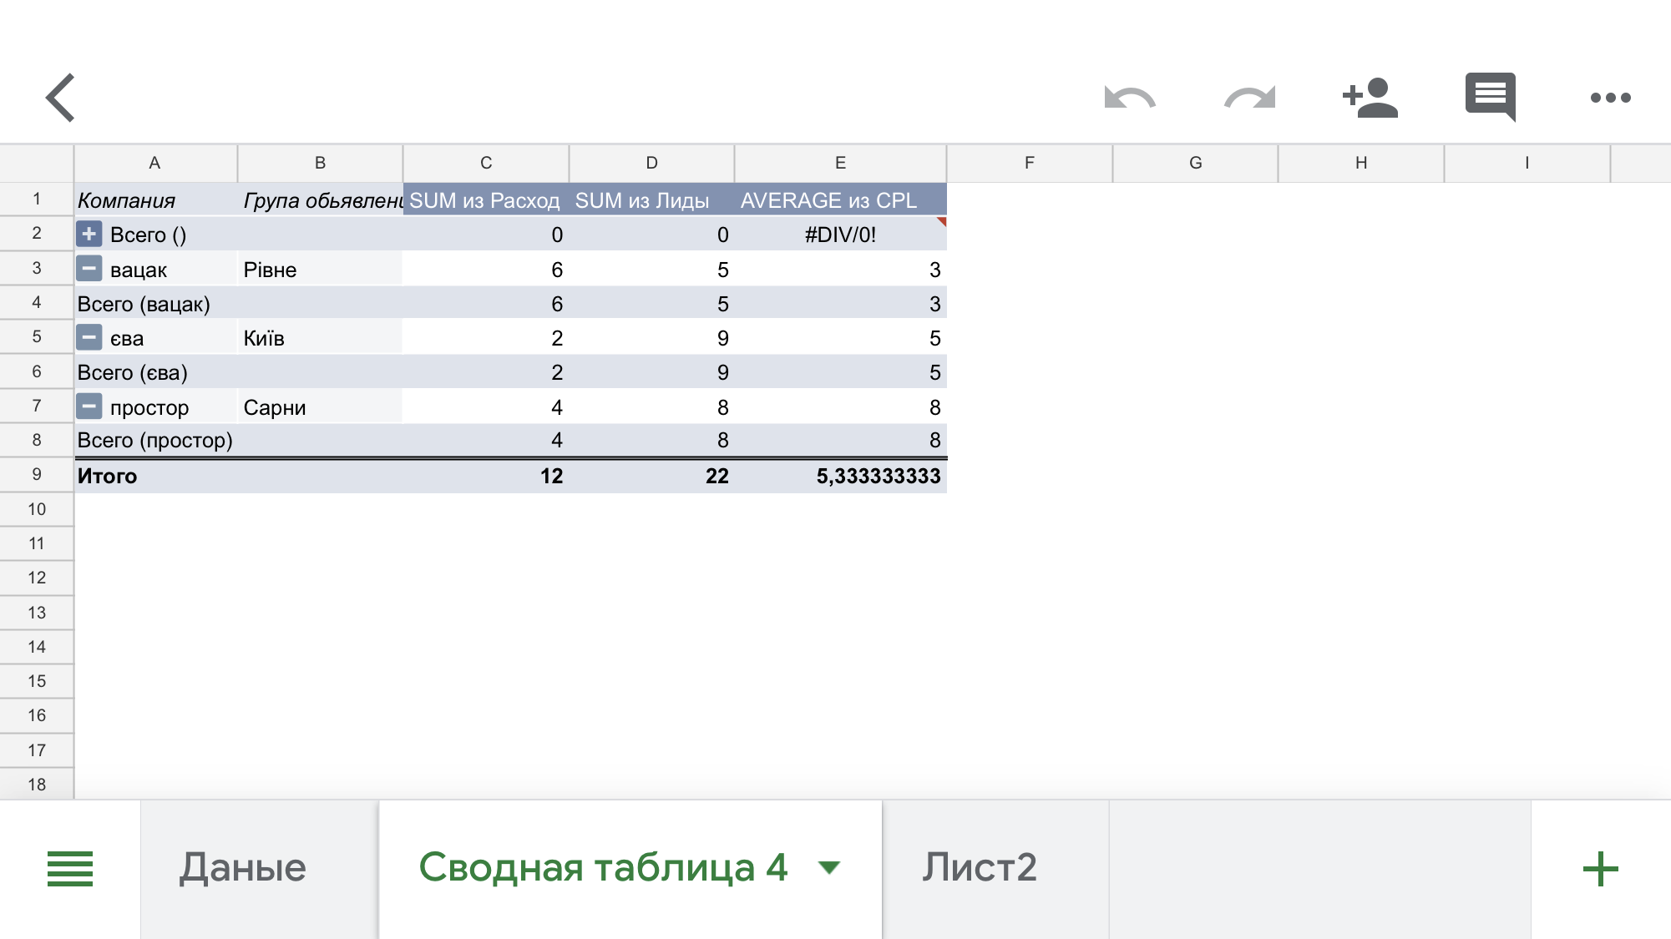The image size is (1671, 939).
Task: Select the Всего (вацак) cell
Action: coord(155,304)
